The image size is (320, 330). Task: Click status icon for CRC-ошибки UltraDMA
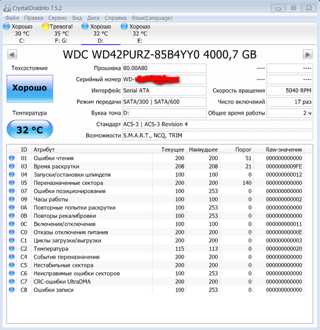click(12, 282)
